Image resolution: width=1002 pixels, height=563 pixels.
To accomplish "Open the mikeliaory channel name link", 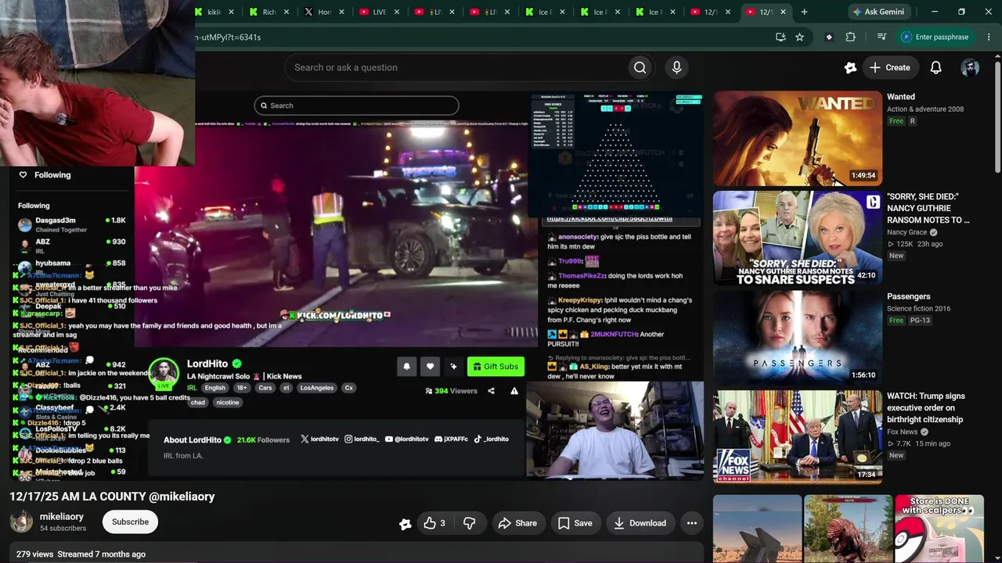I will pos(62,517).
